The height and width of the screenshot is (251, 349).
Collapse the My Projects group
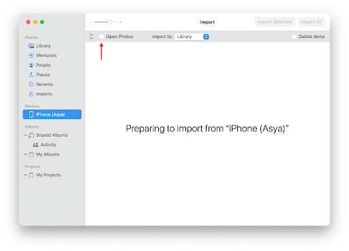click(25, 175)
